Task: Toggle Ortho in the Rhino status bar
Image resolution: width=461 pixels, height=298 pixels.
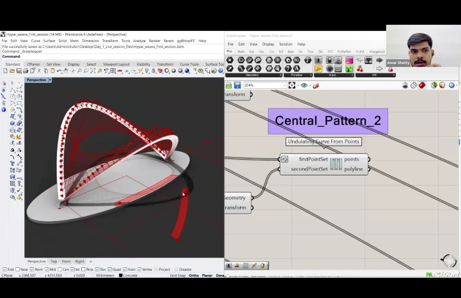Action: click(194, 275)
